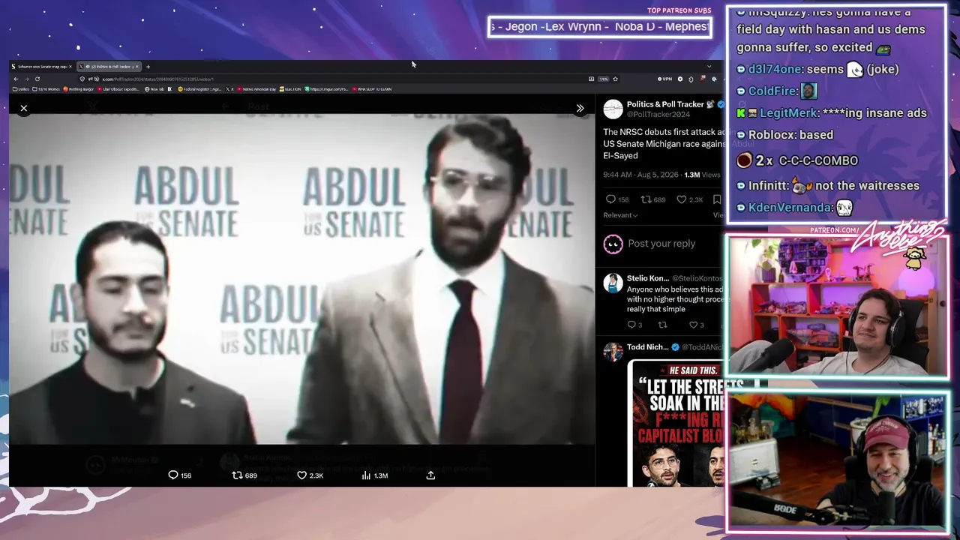View analytics icon showing 1.3M views
This screenshot has height=540, width=960.
click(374, 475)
